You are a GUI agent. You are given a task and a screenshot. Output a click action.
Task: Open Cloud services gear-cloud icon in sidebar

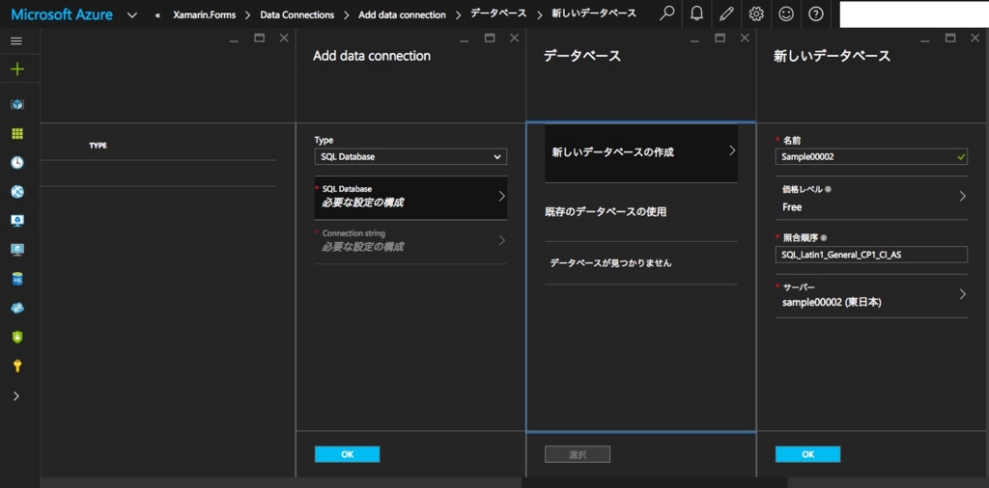pyautogui.click(x=17, y=308)
